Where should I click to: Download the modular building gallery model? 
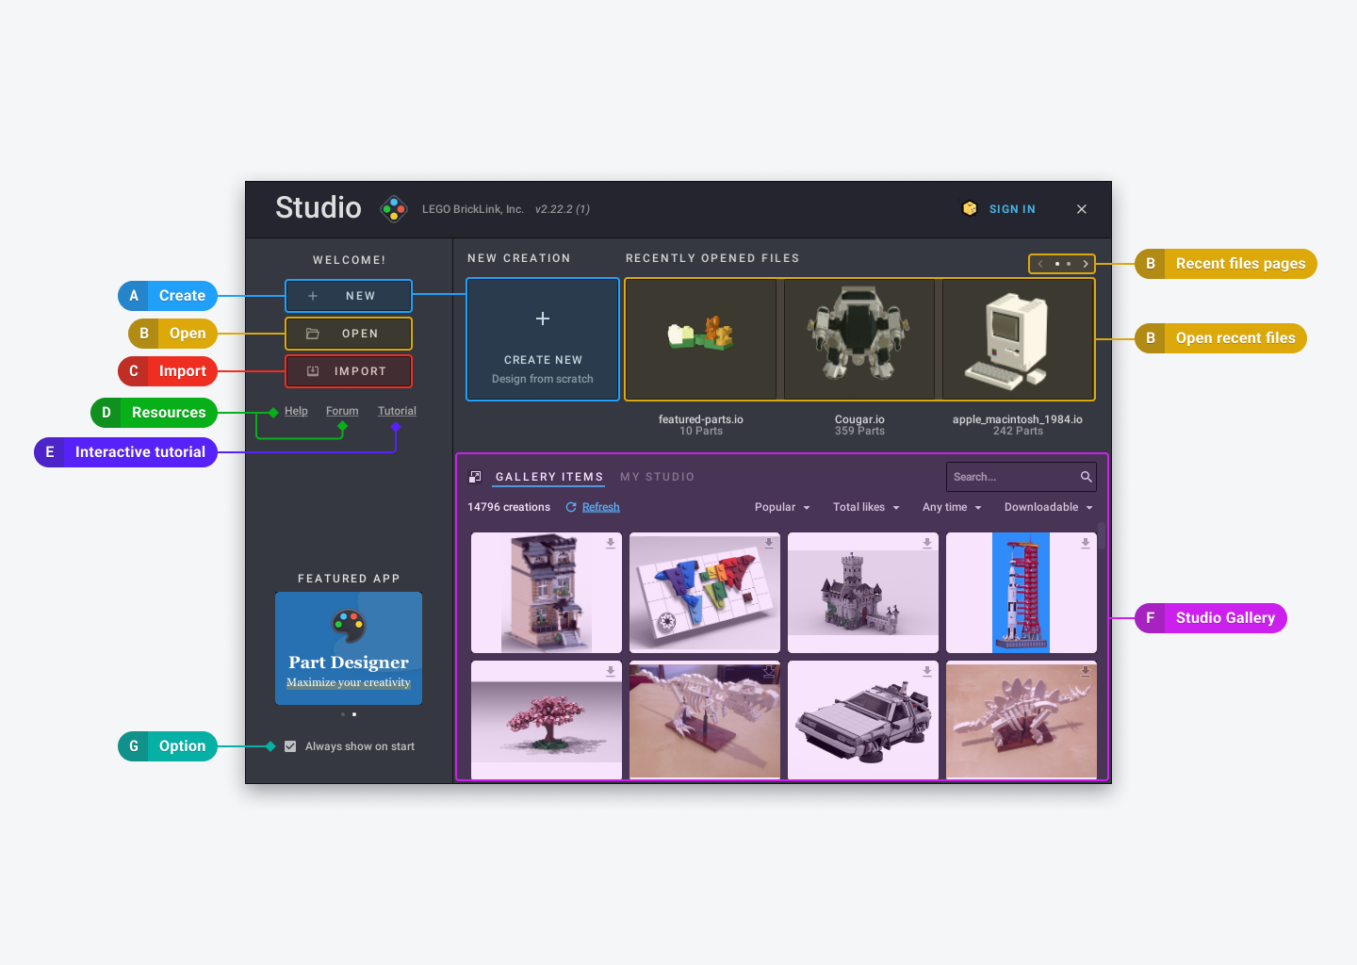click(x=611, y=543)
